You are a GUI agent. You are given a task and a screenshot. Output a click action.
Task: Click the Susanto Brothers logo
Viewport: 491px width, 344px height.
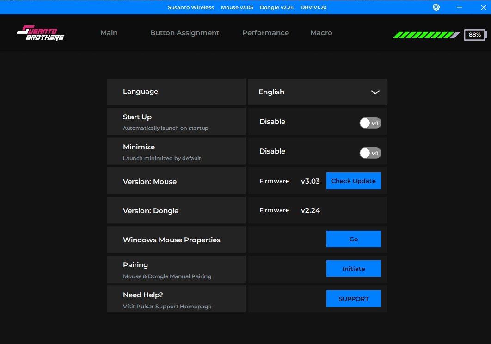click(40, 33)
